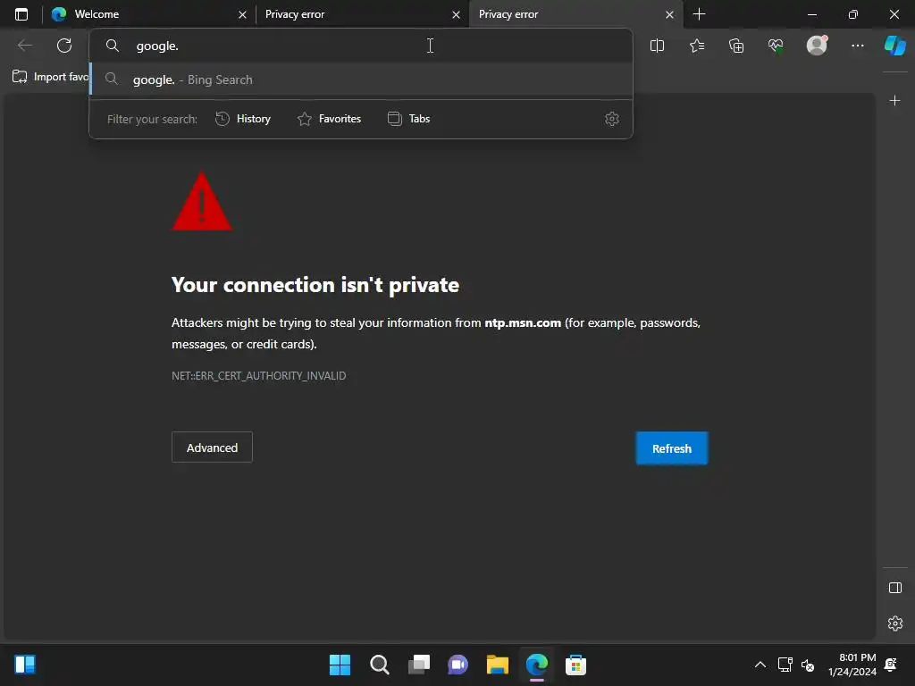Image resolution: width=915 pixels, height=686 pixels.
Task: Open the clock showing 8:01 PM
Action: (852, 665)
